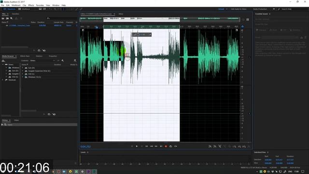Screen dimensions: 309x174
Task: Expand the workspace overflow chevrons
Action: (274, 9)
